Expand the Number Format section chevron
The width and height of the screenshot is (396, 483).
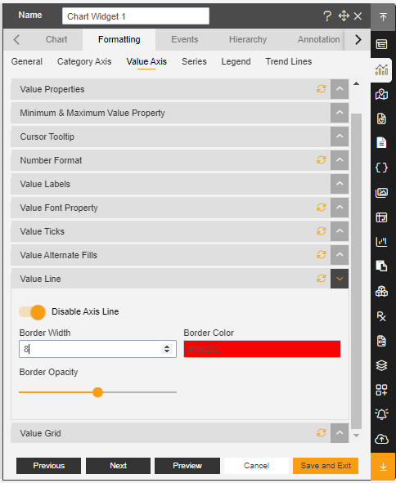pos(340,160)
